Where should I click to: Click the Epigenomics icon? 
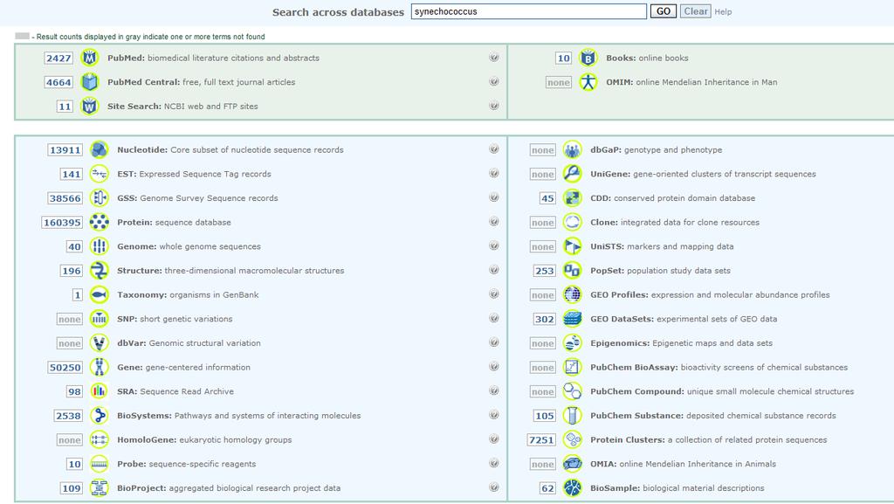point(572,342)
